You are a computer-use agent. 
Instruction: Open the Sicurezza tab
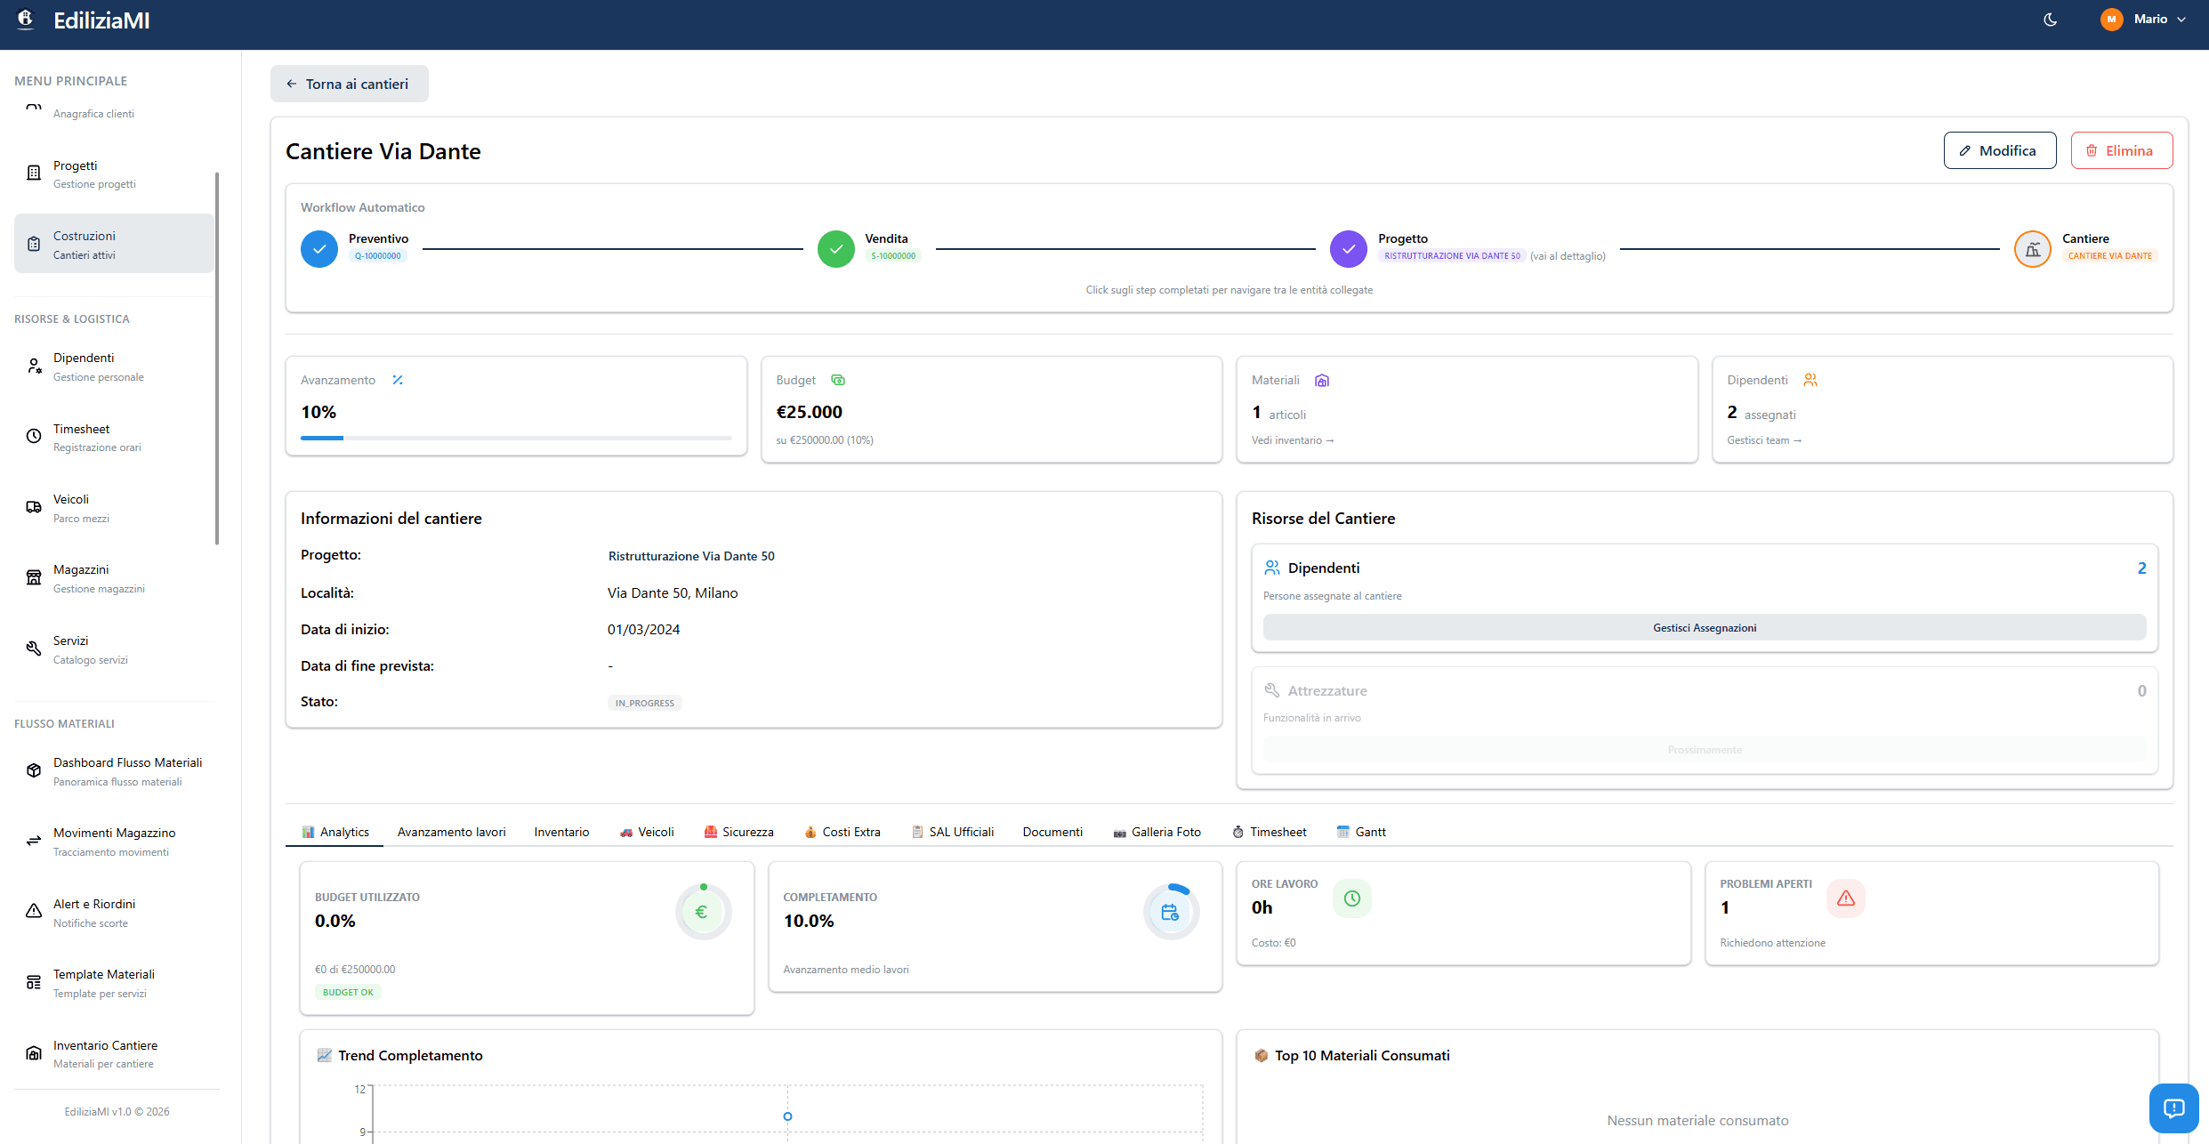pos(738,832)
